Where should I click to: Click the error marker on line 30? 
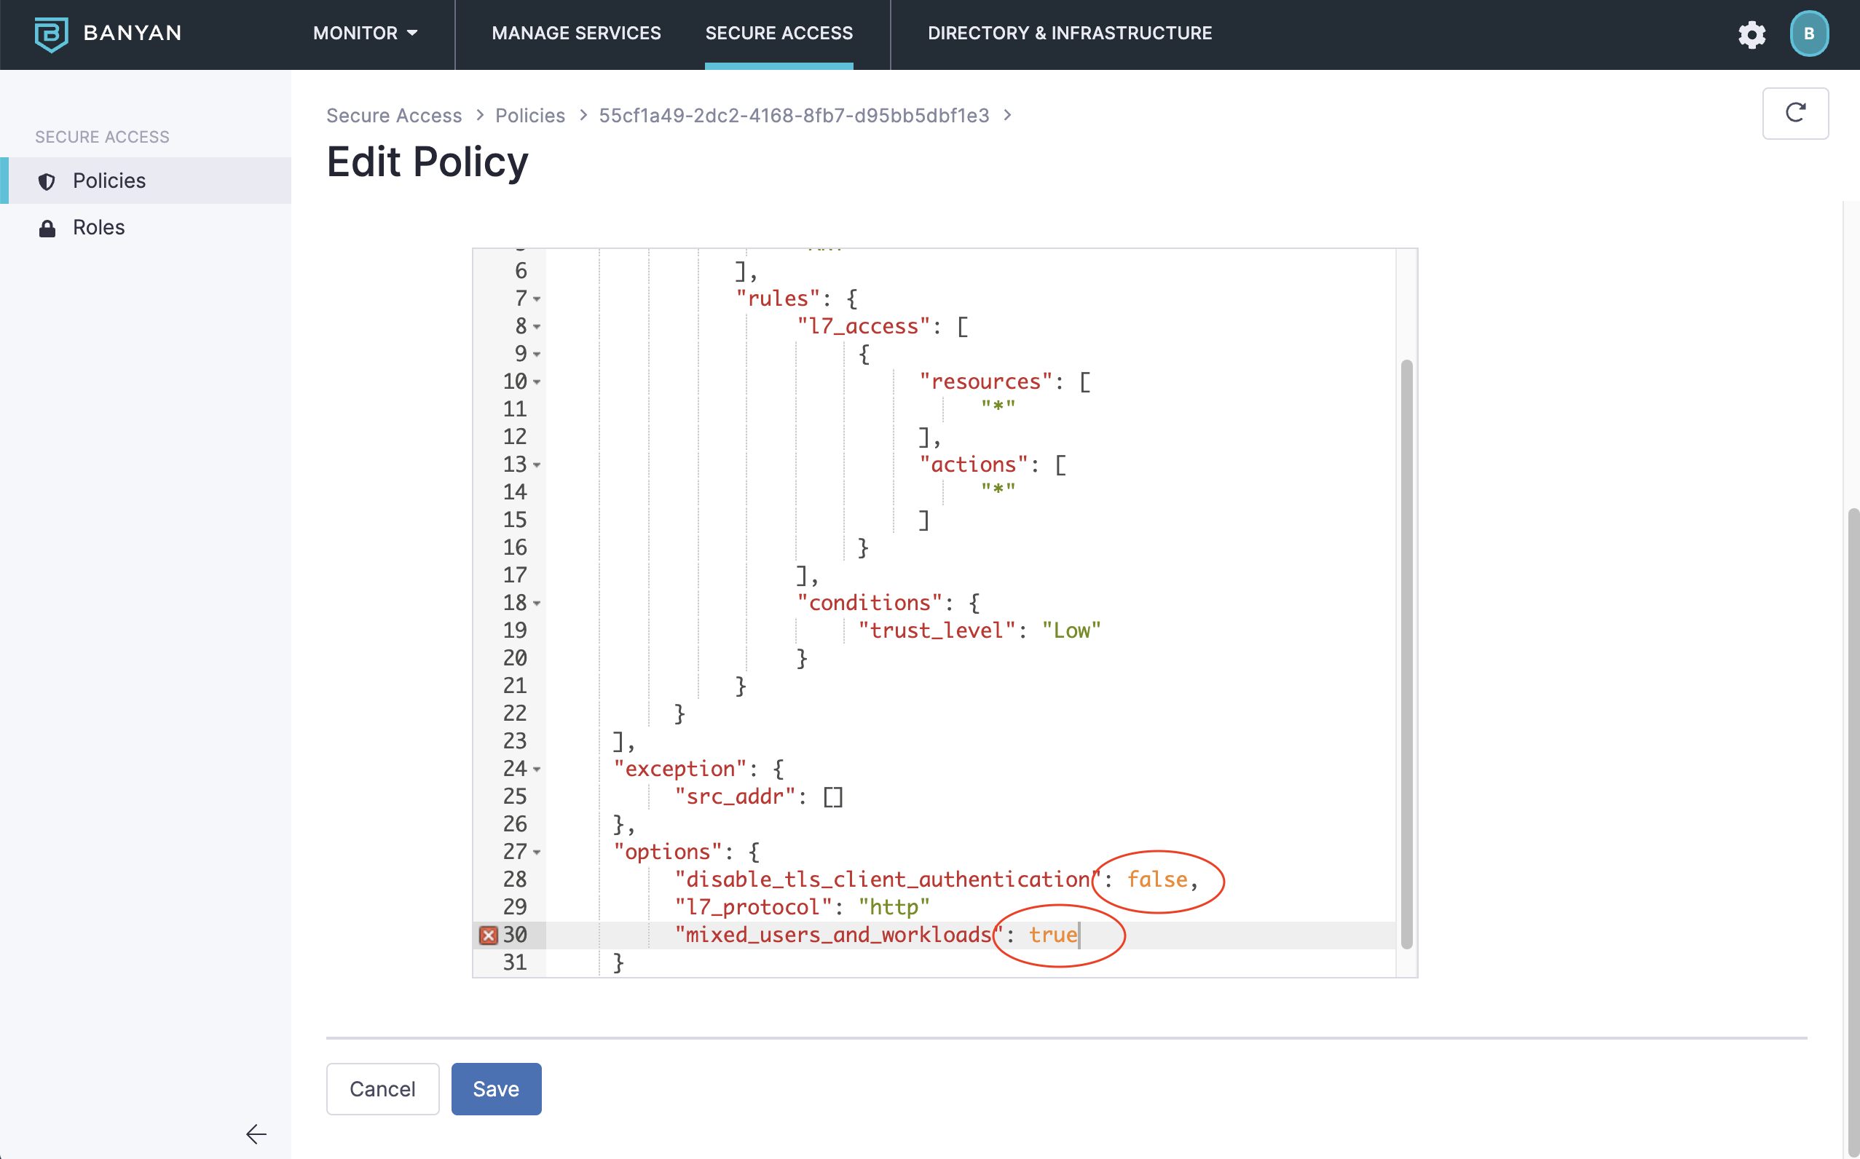tap(489, 935)
